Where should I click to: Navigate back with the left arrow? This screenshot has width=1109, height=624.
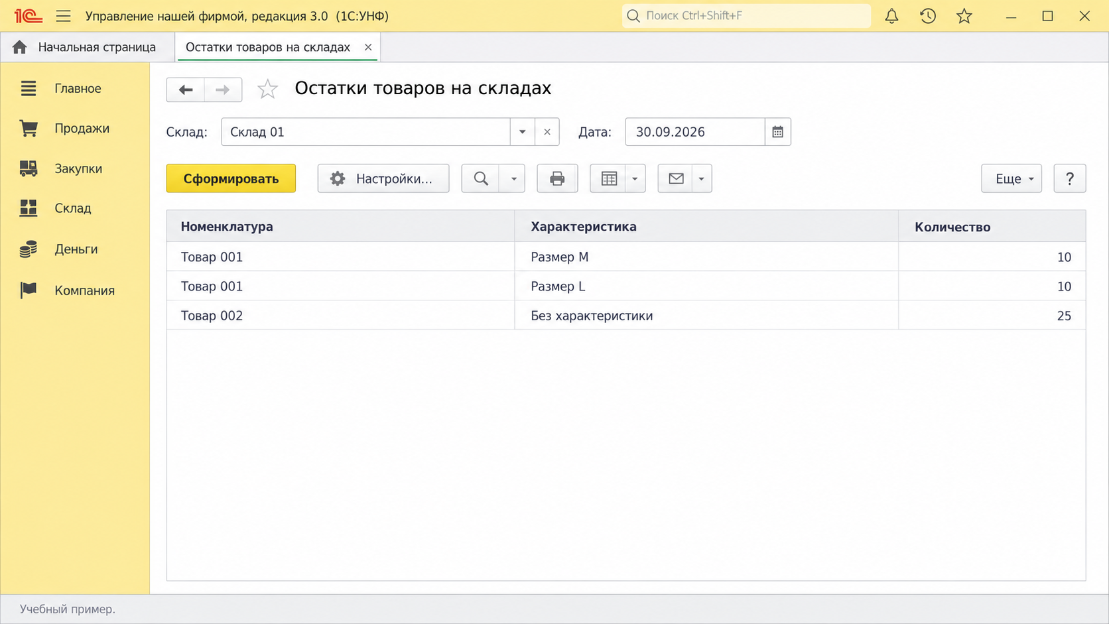point(185,90)
